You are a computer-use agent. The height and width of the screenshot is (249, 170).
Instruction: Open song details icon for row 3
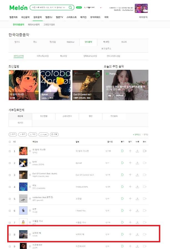coord(30,175)
